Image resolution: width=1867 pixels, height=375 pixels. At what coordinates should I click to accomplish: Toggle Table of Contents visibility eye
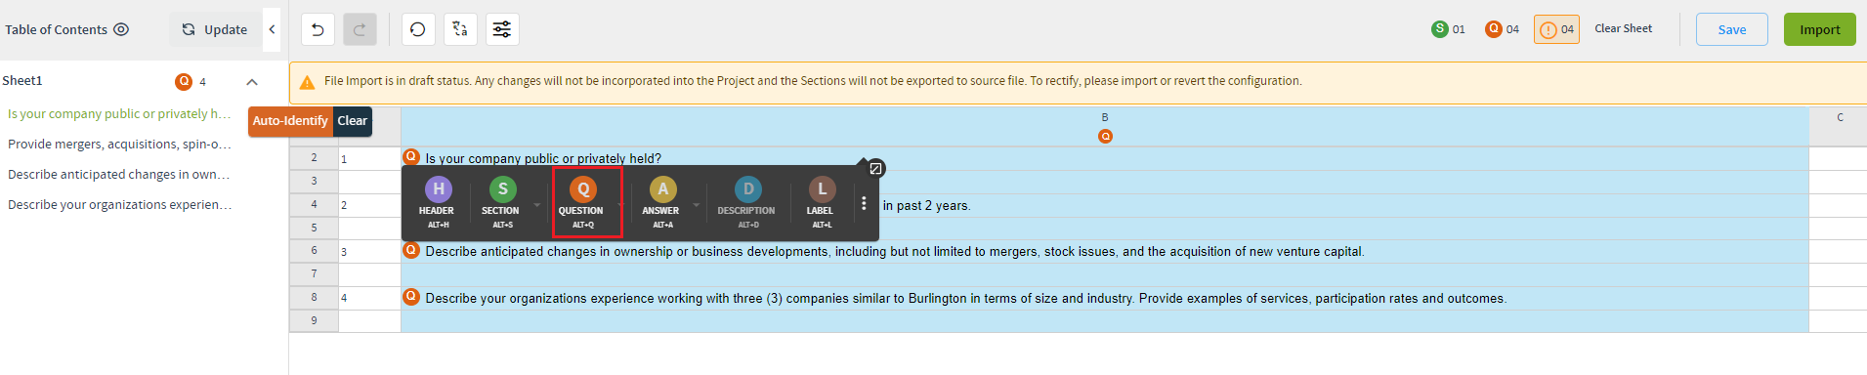click(x=121, y=29)
